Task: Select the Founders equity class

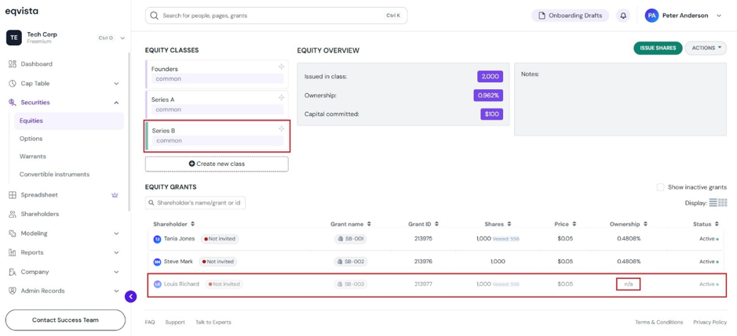Action: point(217,74)
